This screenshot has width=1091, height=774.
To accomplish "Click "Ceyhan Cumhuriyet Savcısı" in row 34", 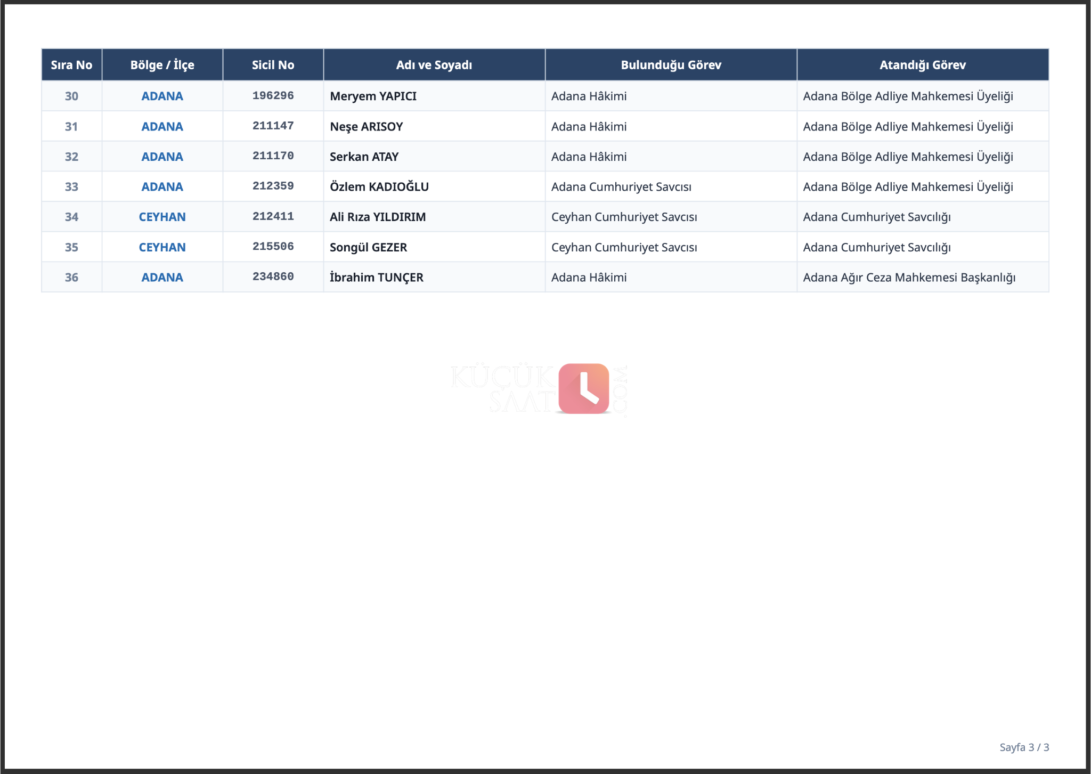I will click(624, 217).
